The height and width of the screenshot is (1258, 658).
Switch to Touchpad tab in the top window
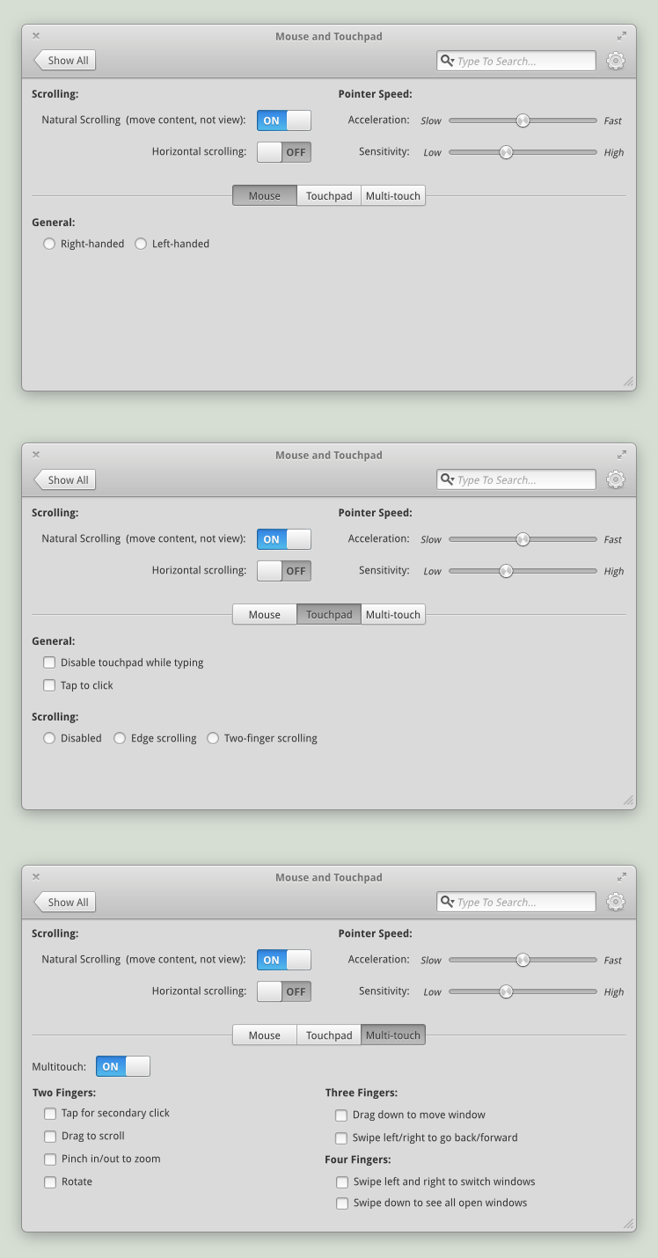[x=329, y=195]
